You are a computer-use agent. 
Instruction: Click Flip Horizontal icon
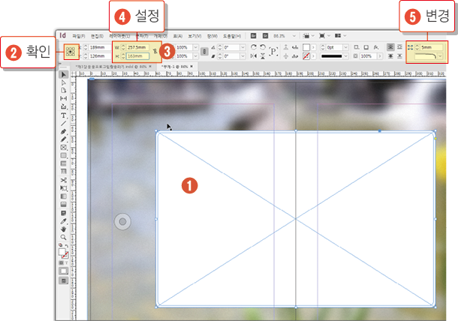point(254,55)
